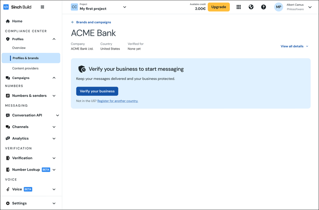Go back to Brands and campaigns
Screen dimensions: 319x210
tap(94, 22)
